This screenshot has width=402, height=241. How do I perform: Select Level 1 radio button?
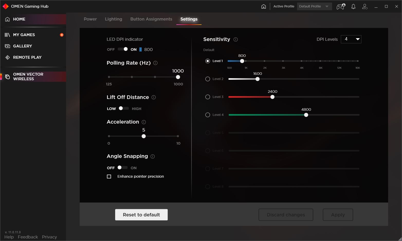click(x=208, y=61)
